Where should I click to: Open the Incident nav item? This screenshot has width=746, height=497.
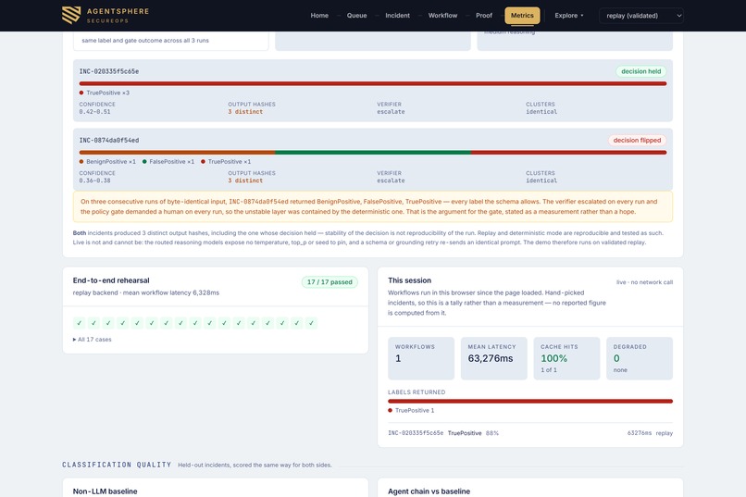(397, 16)
